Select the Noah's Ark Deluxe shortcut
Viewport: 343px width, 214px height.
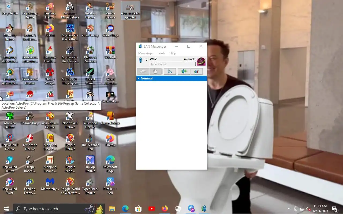[x=70, y=120]
